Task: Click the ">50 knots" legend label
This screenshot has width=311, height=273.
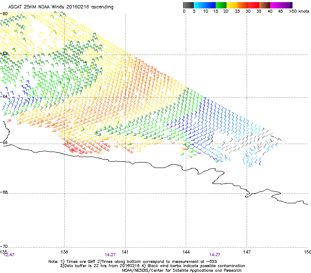Action: (x=299, y=11)
